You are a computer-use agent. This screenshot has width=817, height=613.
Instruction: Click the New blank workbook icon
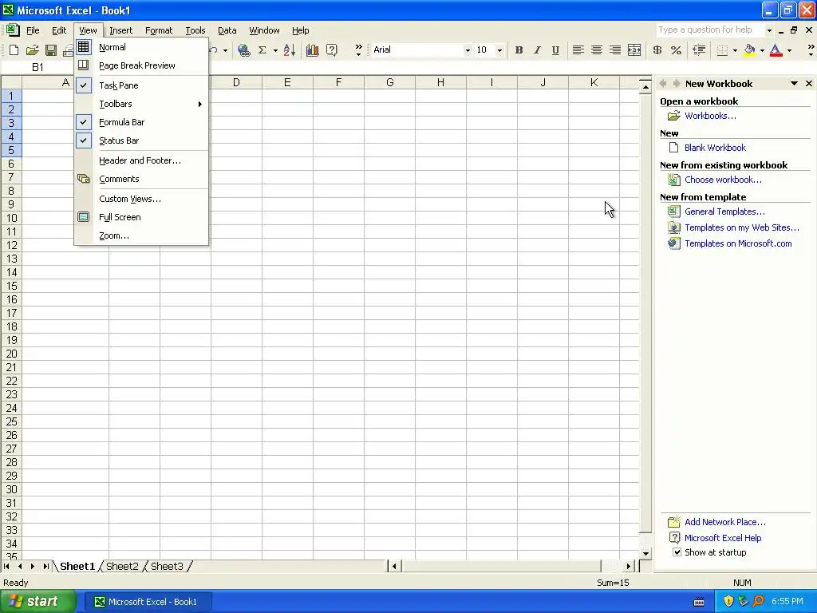[14, 50]
